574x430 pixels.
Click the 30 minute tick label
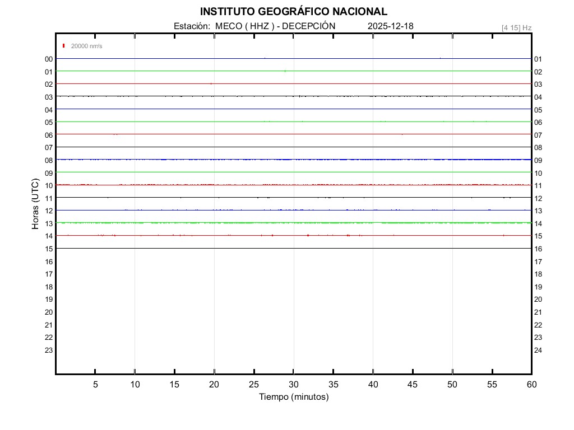click(293, 384)
